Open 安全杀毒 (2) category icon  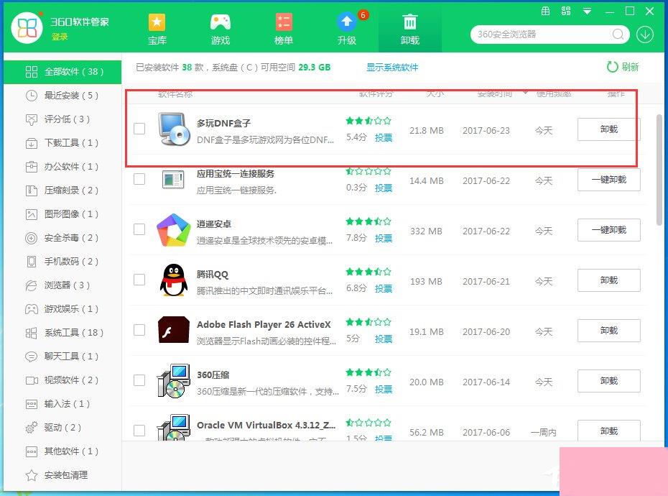coord(32,238)
